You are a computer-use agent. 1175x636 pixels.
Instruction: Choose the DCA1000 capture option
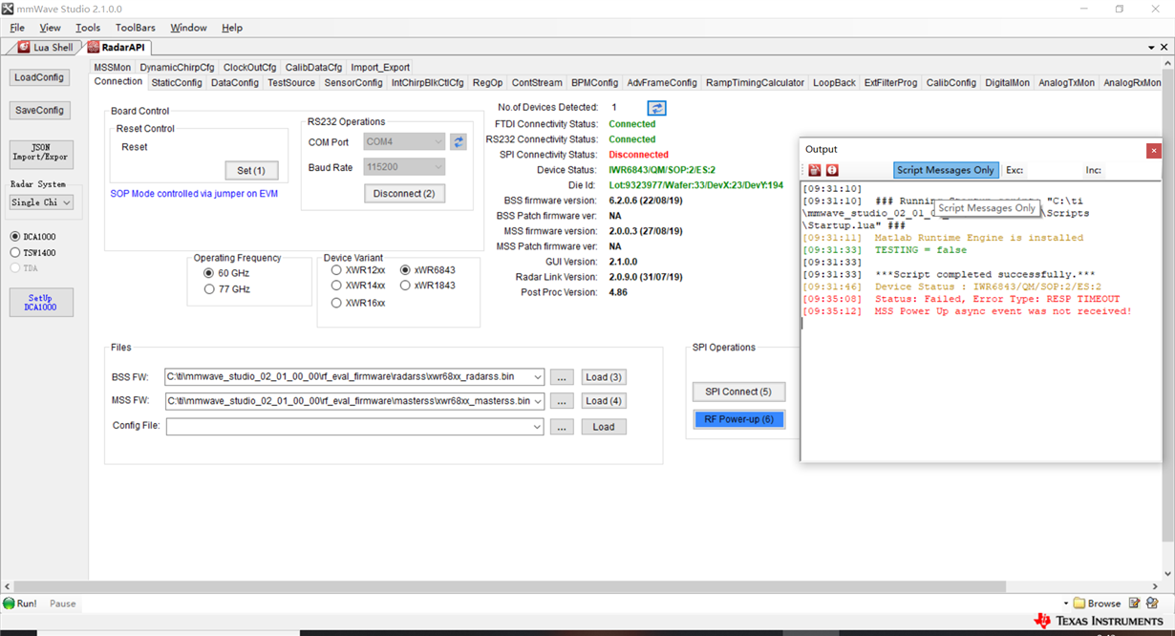coord(32,237)
